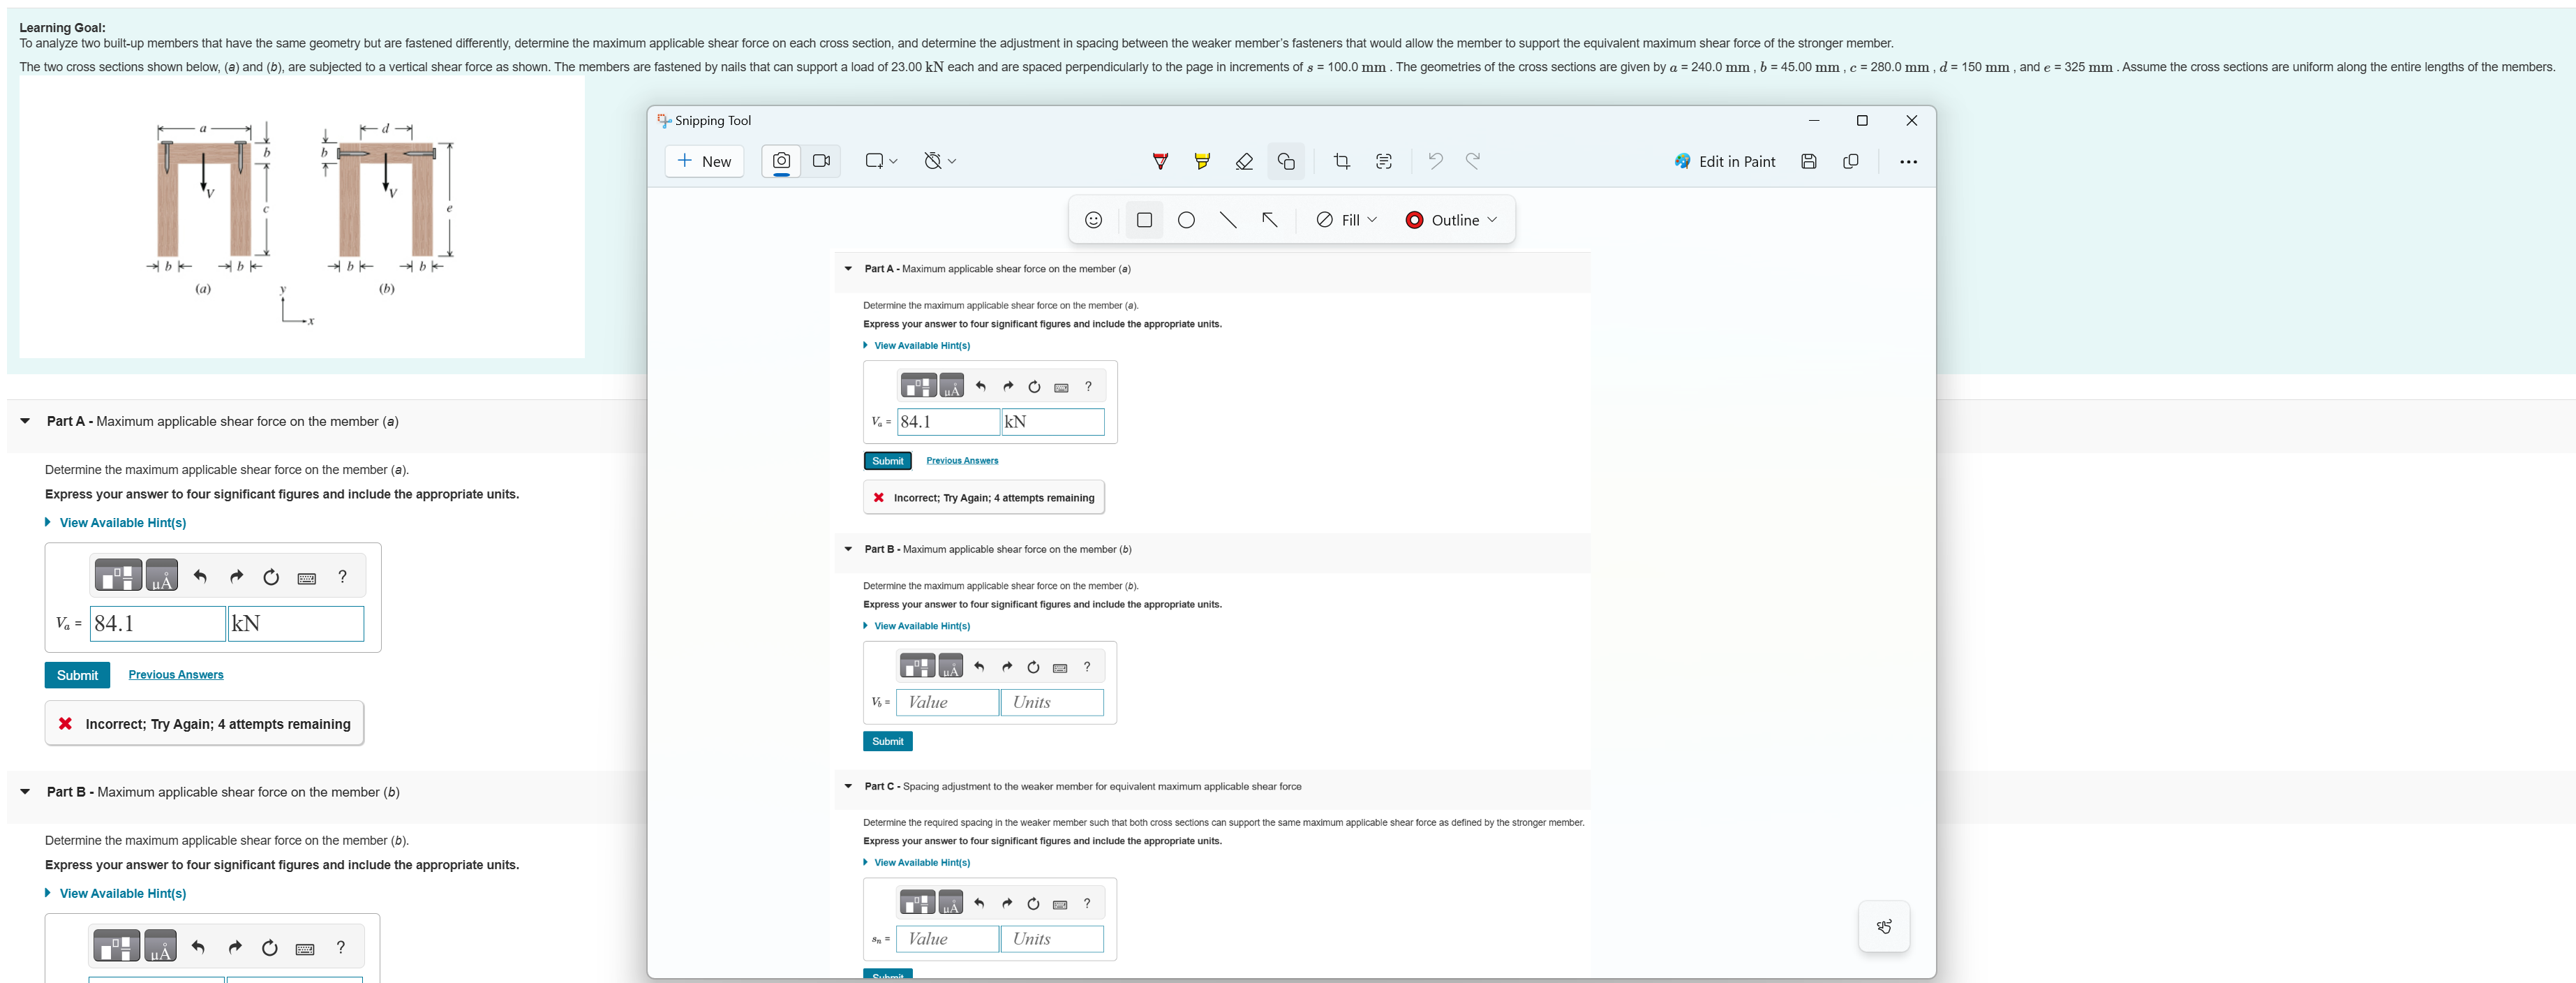Choose the eraser tool
This screenshot has width=2576, height=983.
point(1244,161)
